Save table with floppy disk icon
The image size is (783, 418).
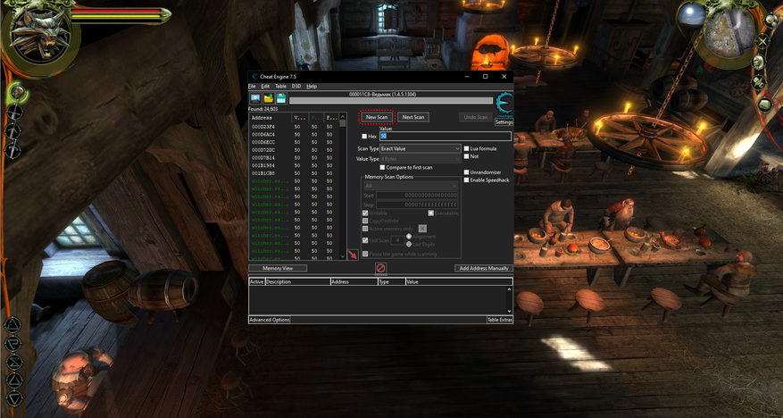[281, 98]
